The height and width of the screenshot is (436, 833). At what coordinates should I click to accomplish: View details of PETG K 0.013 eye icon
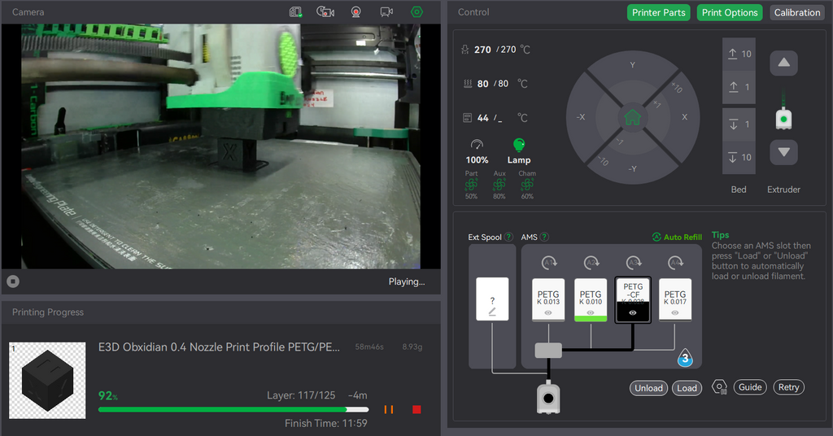[x=548, y=313]
